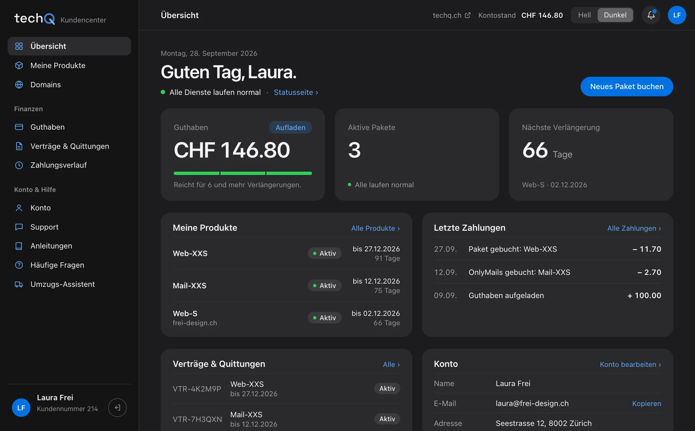Open Alle Zahlungen link
695x431 pixels.
634,228
